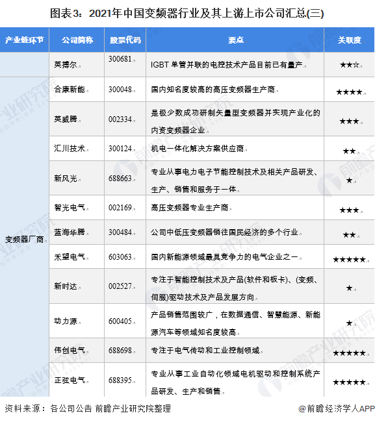
Task: Click company name '合康新能'
Action: coord(70,90)
